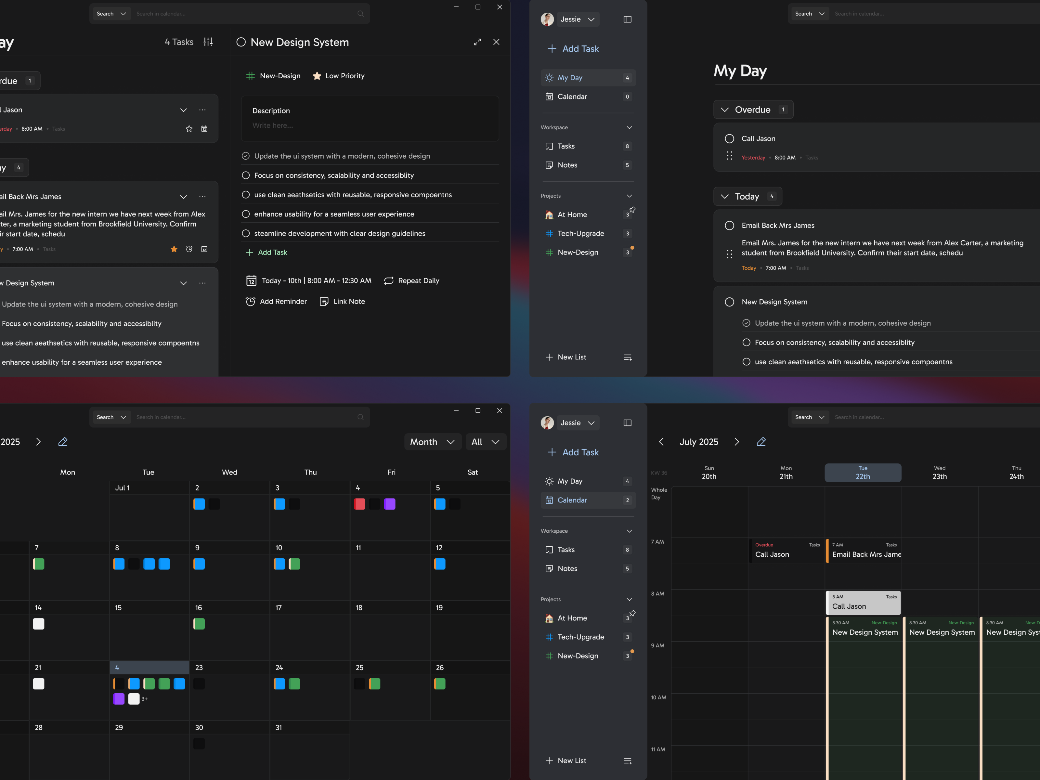
Task: Open the filter icon next to 4 Tasks
Action: 208,42
